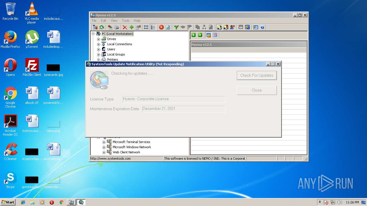367x206 pixels.
Task: Click the blue gear settings icon in toolbar
Action: [x=247, y=27]
